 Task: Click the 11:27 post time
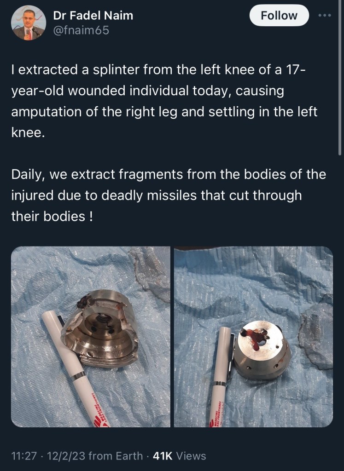24,456
